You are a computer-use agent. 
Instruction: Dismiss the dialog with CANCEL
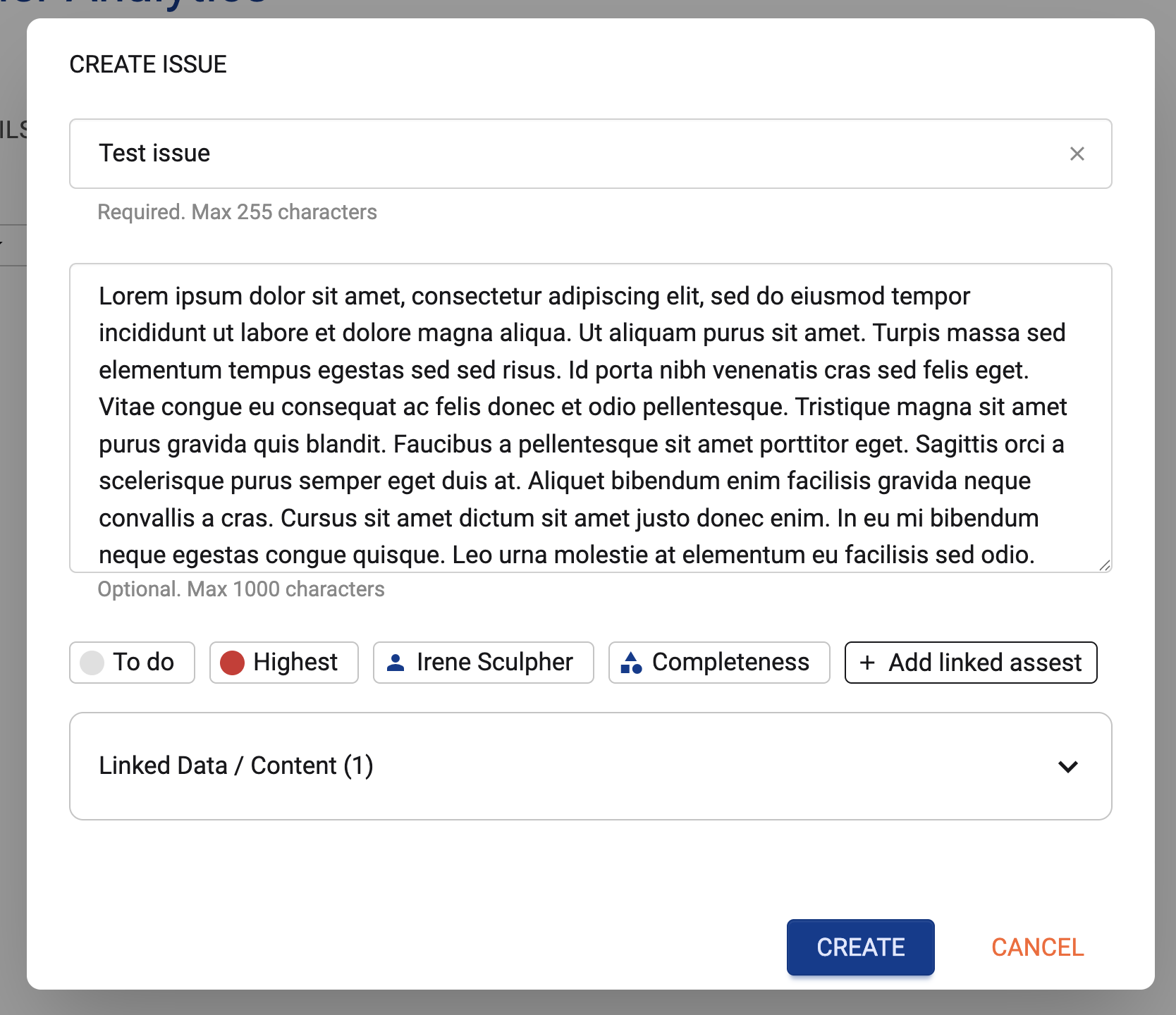1037,947
